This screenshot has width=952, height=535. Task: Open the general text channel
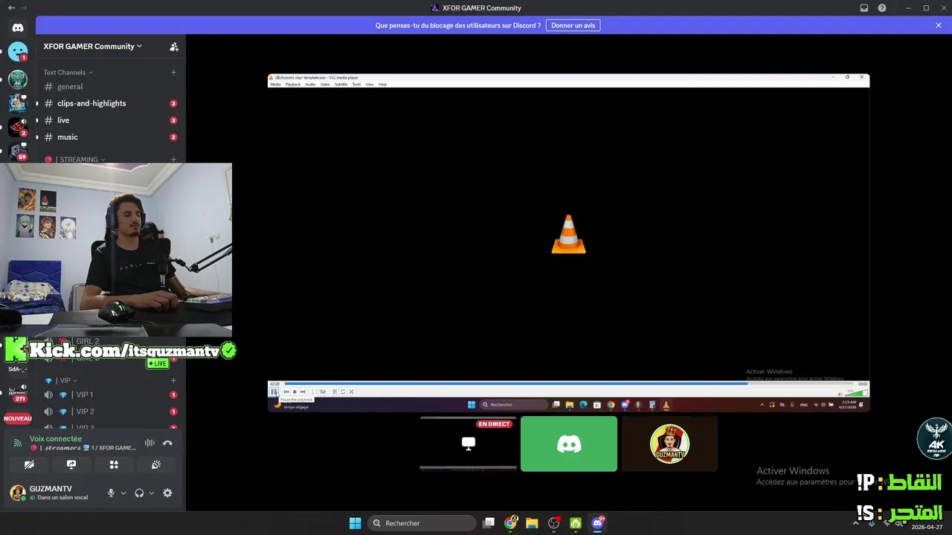(111, 86)
